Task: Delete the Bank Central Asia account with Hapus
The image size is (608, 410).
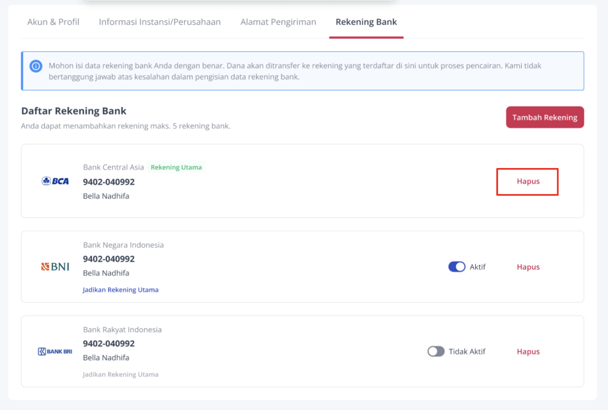Action: point(528,181)
